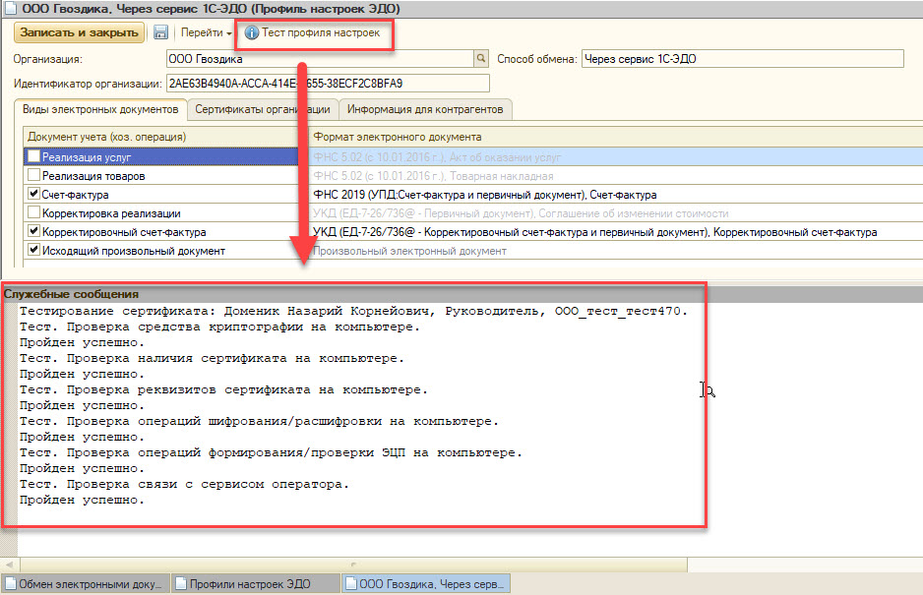This screenshot has width=923, height=595.
Task: Click the horizontal scrollbar of messages panel
Action: click(x=353, y=564)
